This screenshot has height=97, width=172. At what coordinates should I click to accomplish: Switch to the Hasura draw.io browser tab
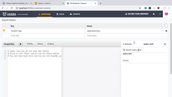point(49,3)
